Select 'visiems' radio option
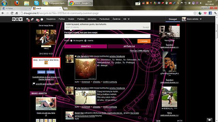The width and height of the screenshot is (218, 122). (x=85, y=41)
